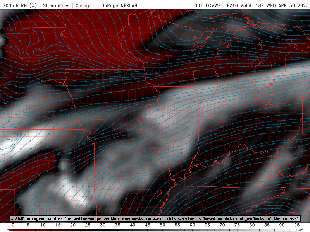Click the colorbar tick label "50"
Screen dimensions: 310x232
[x=162, y=225]
